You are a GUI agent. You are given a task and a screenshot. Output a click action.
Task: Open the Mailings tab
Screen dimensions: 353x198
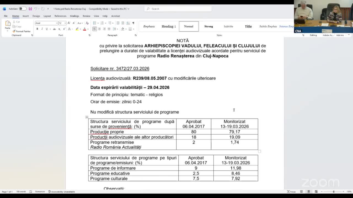point(75,16)
